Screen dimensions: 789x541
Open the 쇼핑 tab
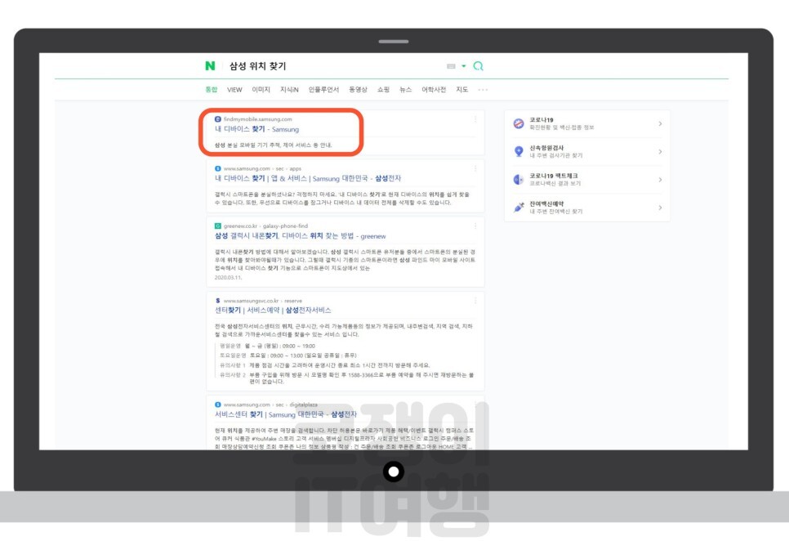[x=383, y=90]
